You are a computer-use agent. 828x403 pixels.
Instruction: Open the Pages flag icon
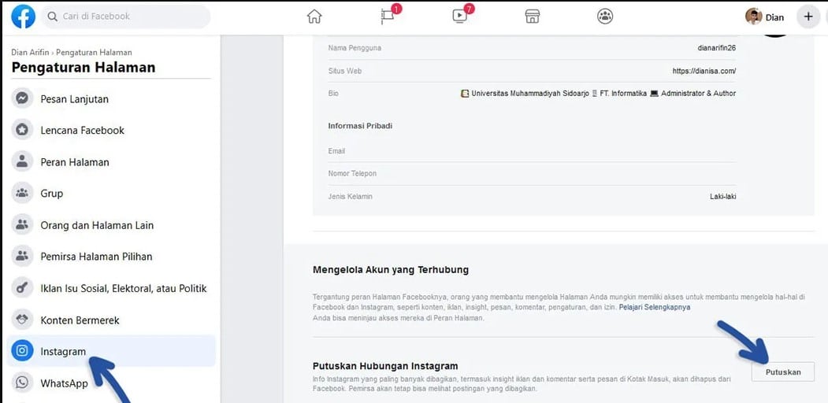coord(388,16)
